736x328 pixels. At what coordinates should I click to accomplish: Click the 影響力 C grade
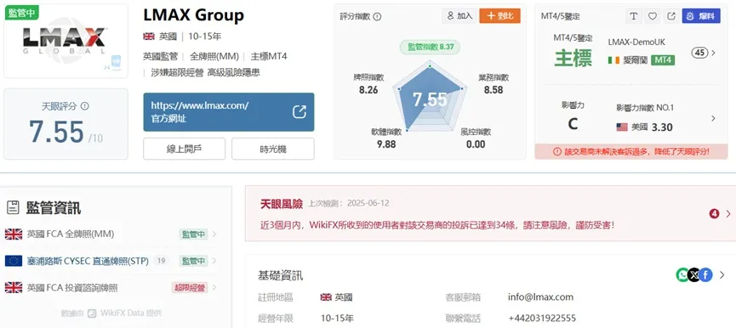point(573,124)
